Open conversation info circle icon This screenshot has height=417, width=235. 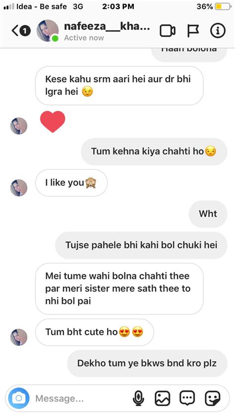coord(218,31)
